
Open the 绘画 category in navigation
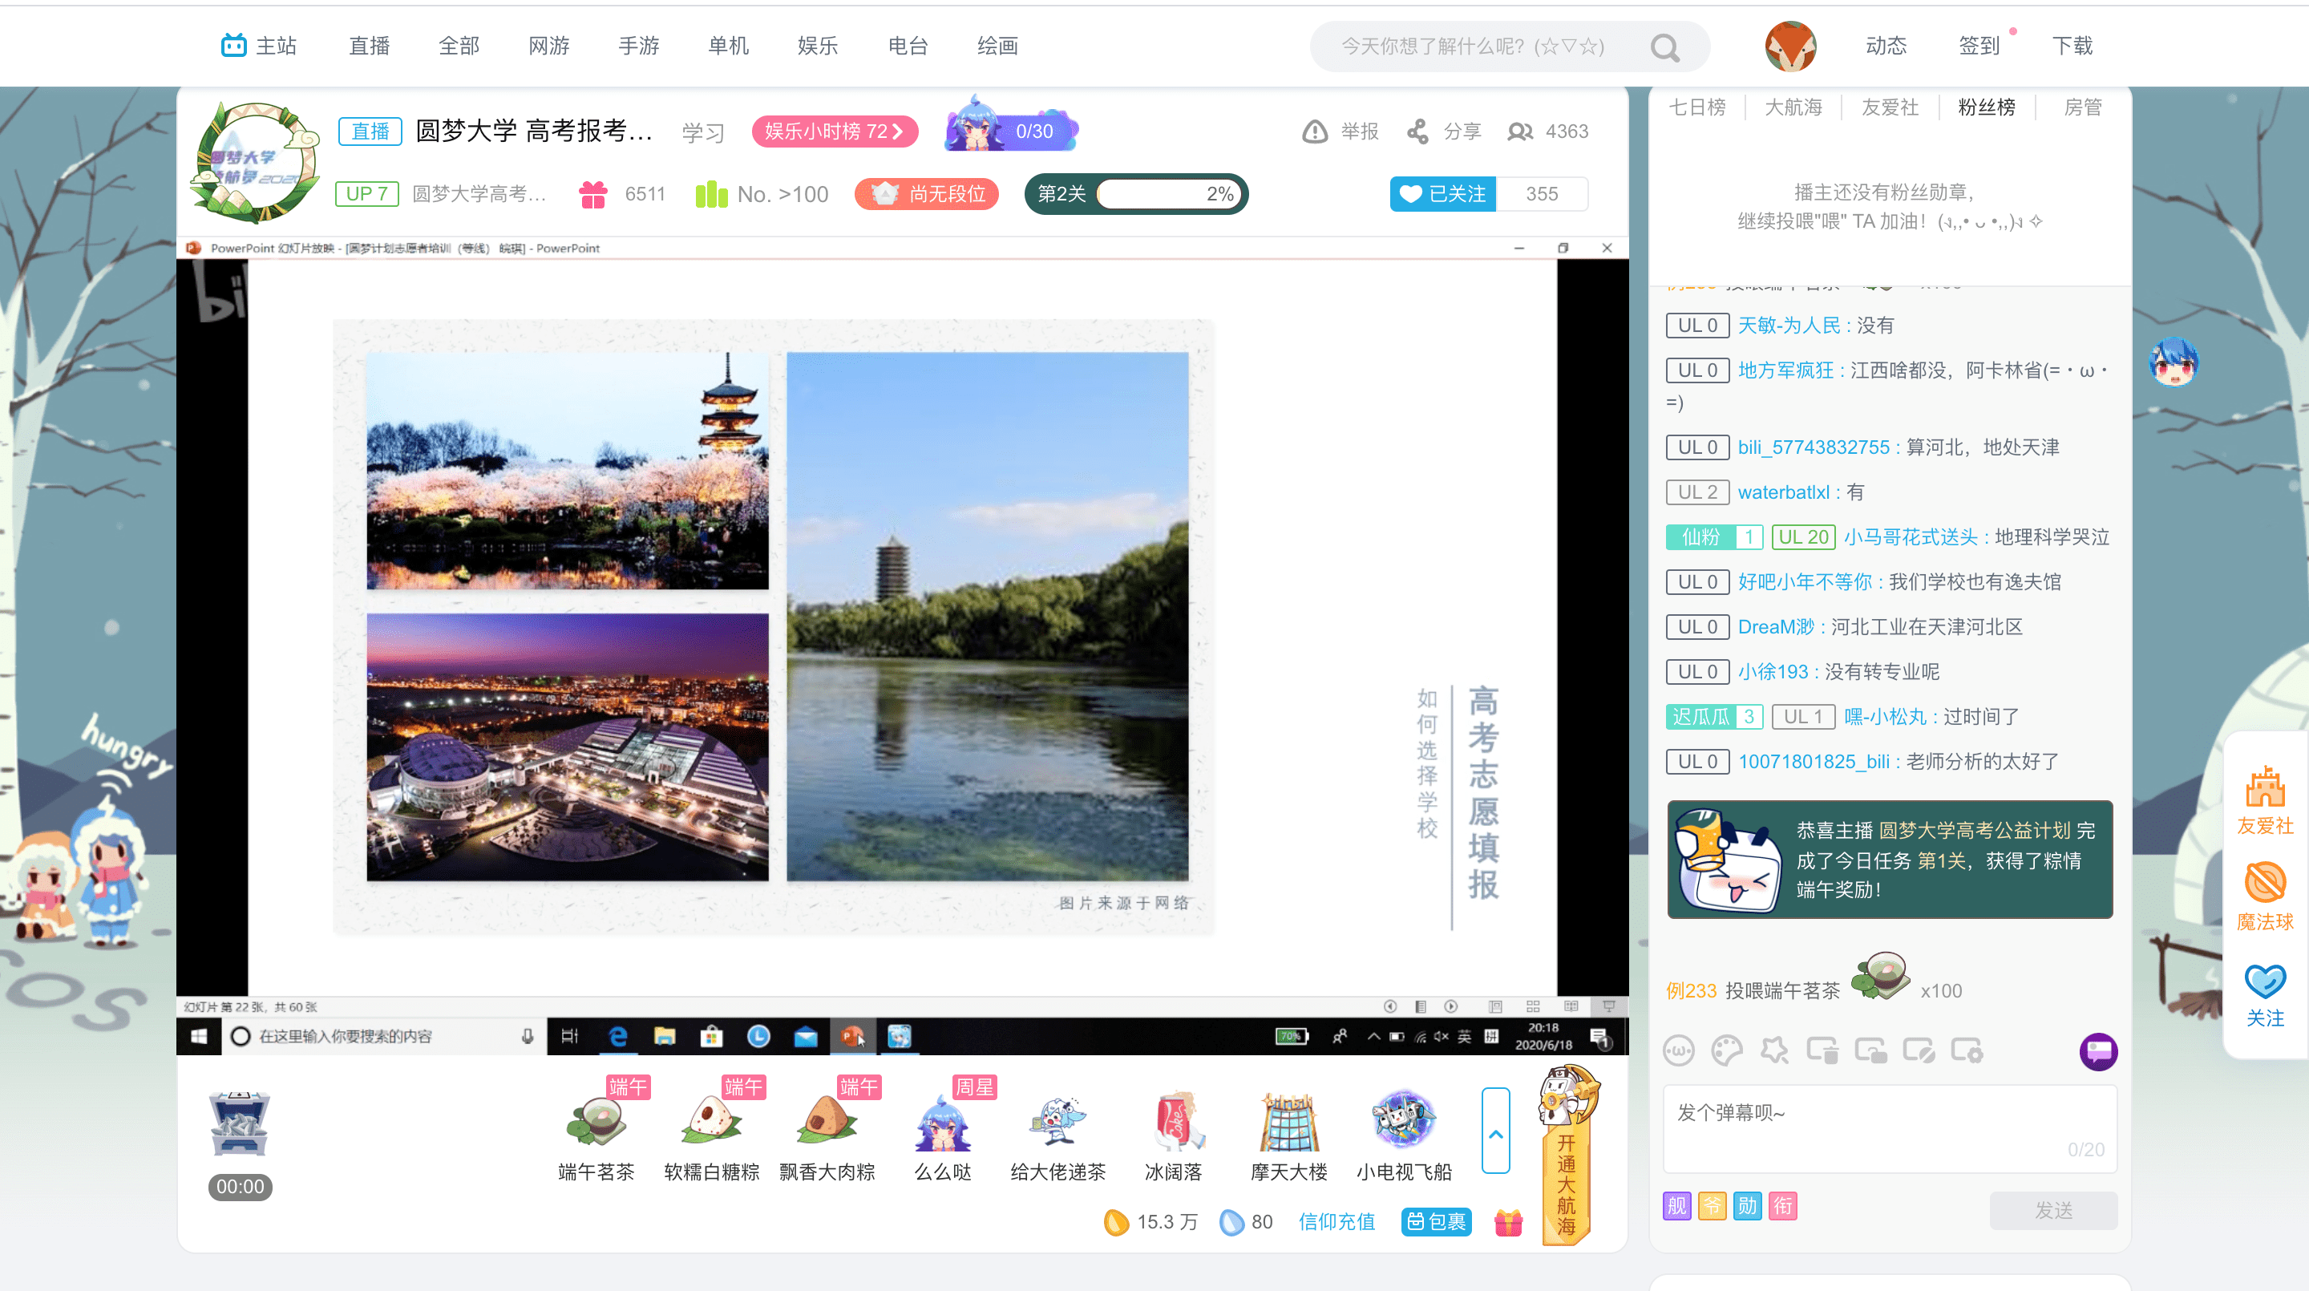pos(997,46)
